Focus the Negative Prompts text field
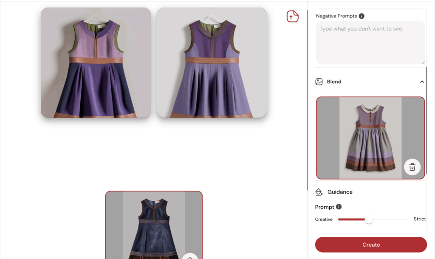Image resolution: width=435 pixels, height=259 pixels. (370, 43)
